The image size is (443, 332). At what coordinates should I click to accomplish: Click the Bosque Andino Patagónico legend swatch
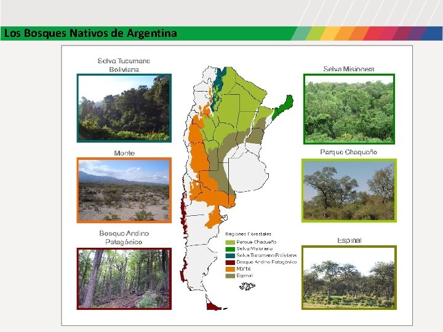pyautogui.click(x=230, y=263)
